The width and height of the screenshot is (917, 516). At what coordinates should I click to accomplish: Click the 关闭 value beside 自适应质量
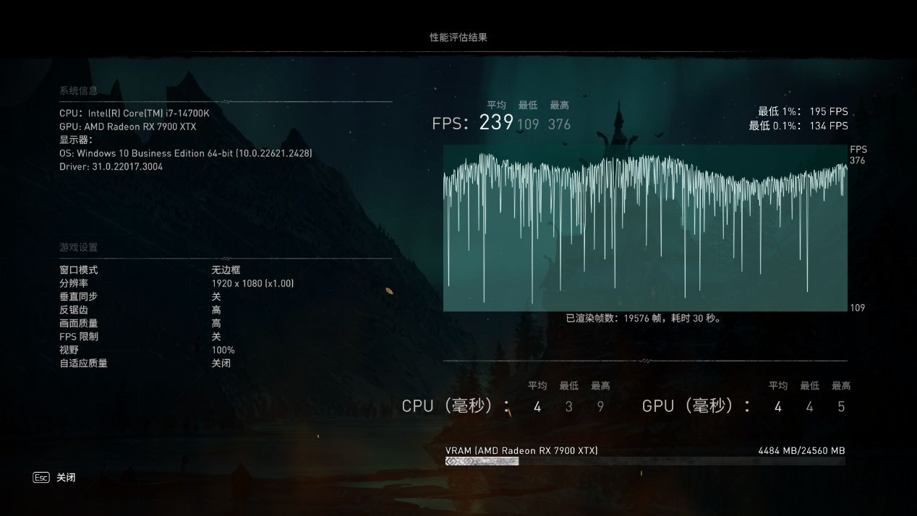[x=221, y=364]
